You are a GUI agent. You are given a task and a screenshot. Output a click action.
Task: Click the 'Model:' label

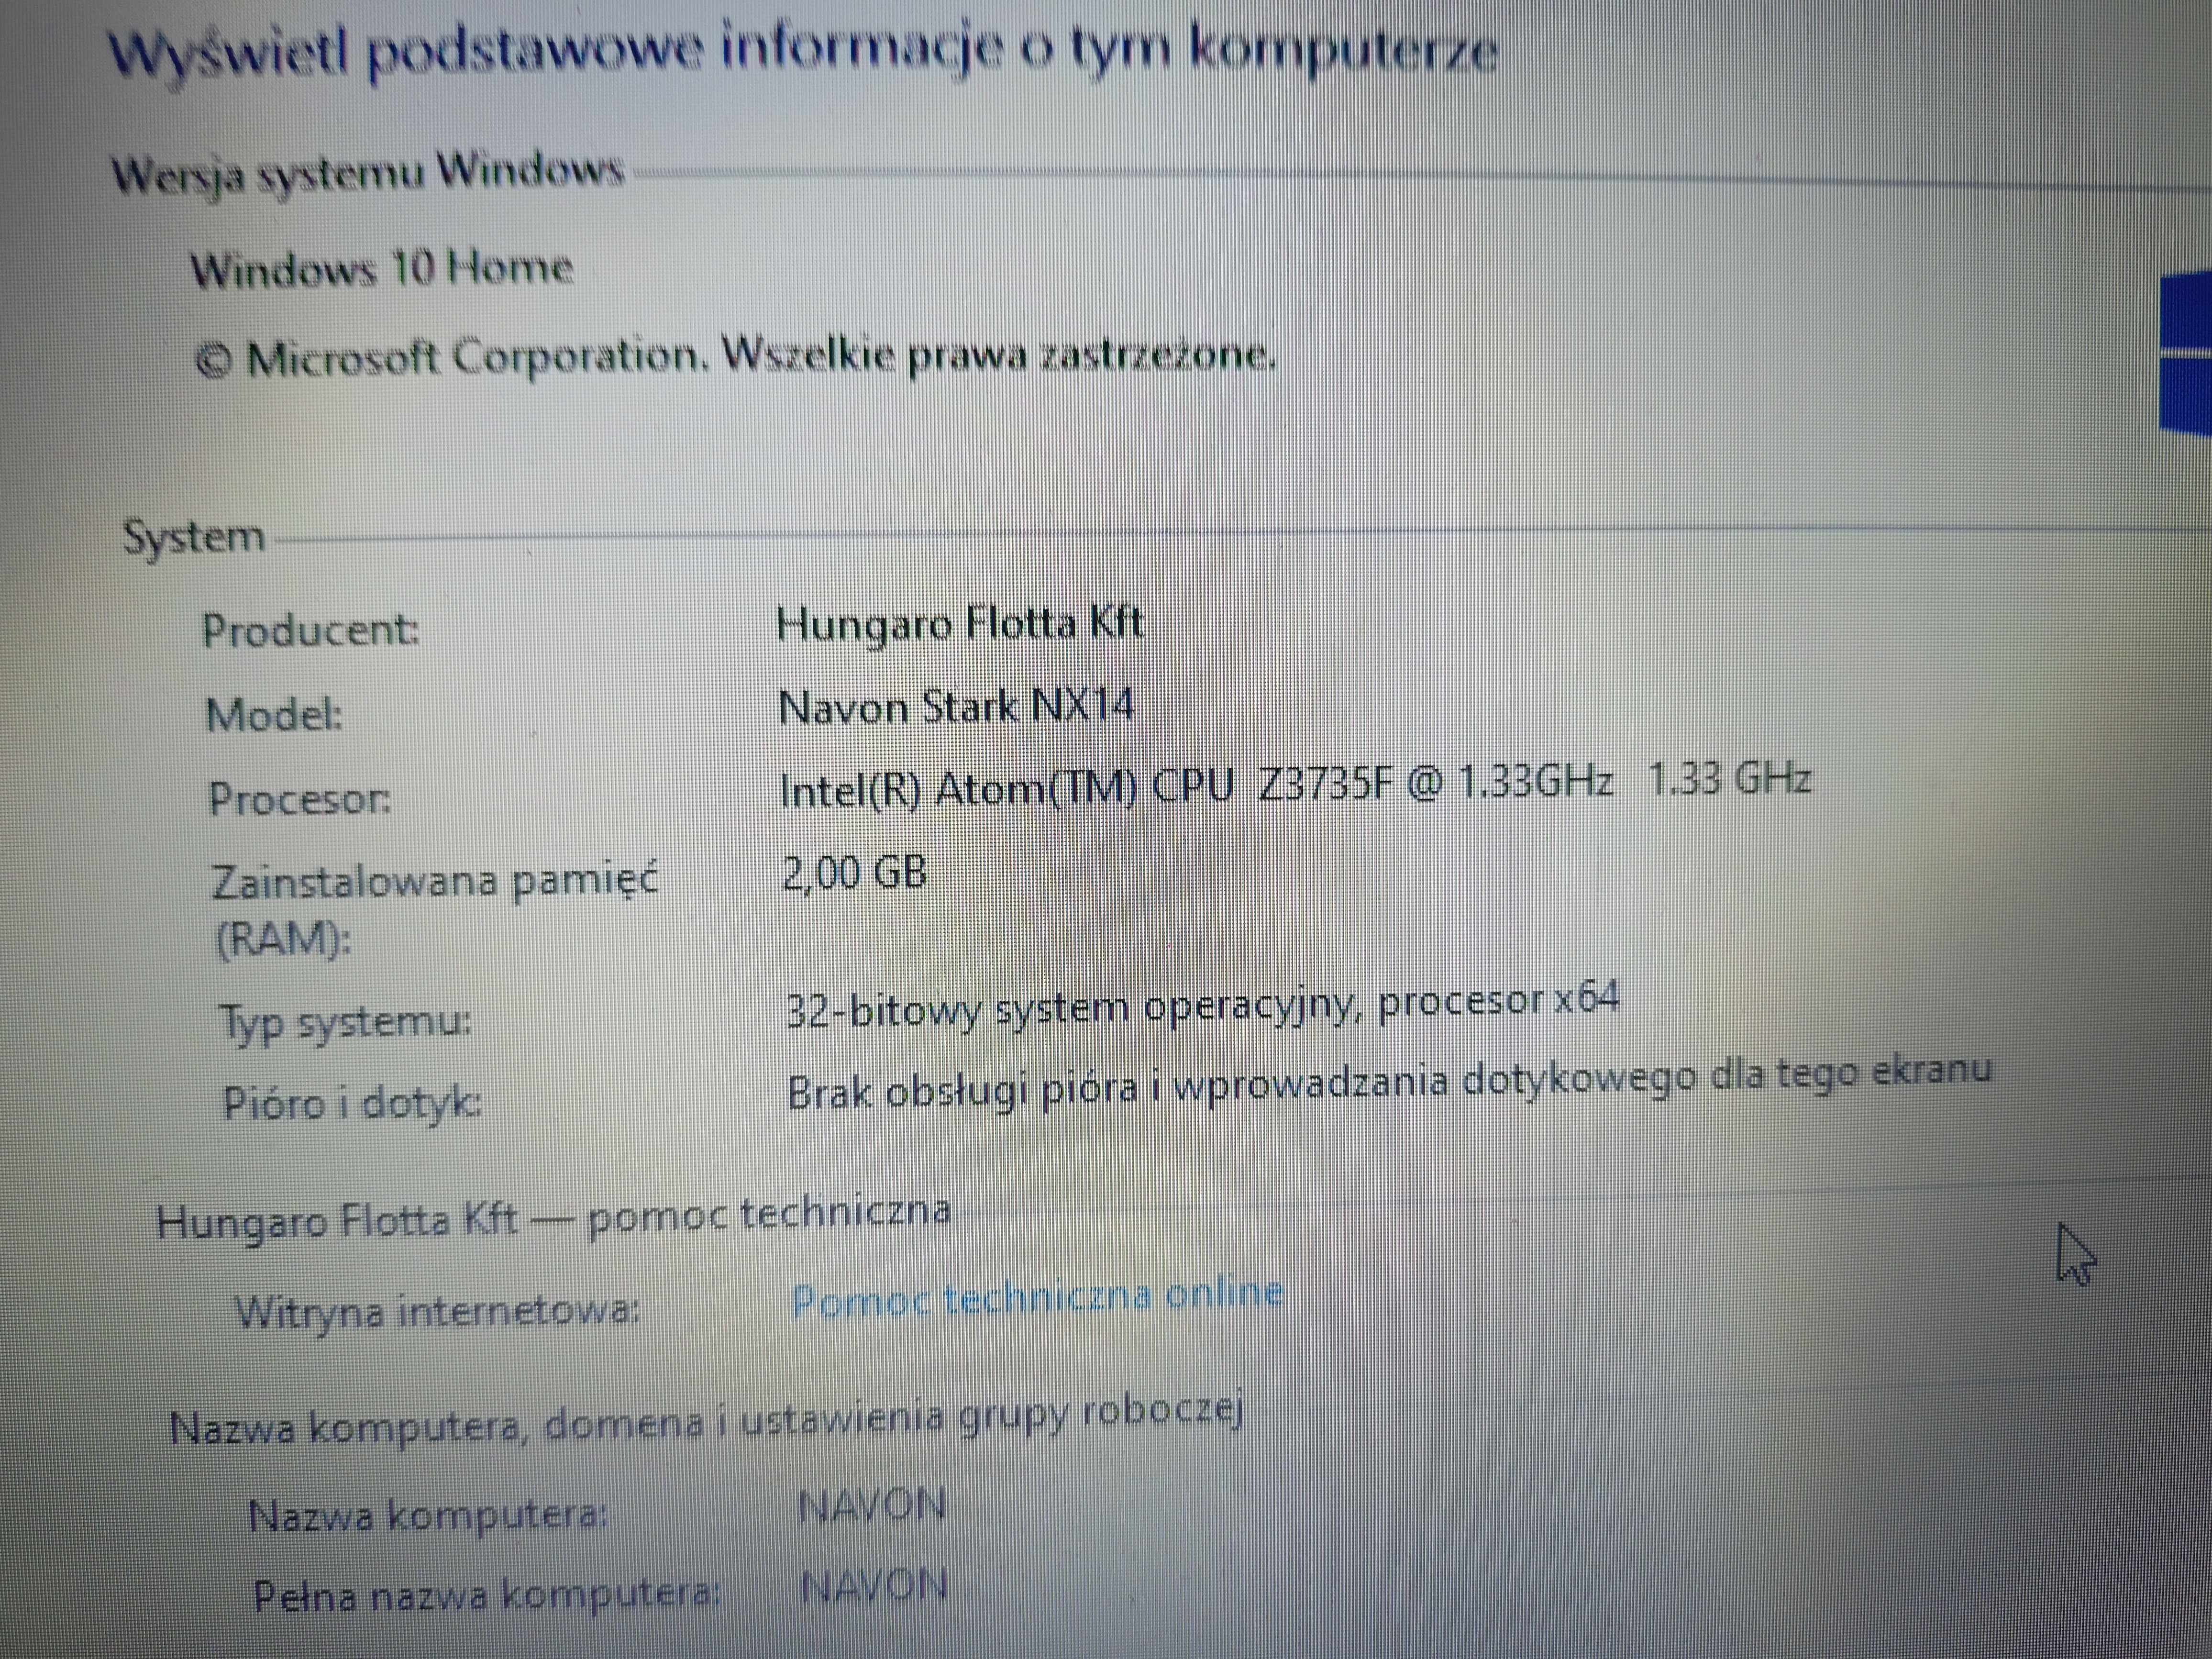[x=274, y=715]
